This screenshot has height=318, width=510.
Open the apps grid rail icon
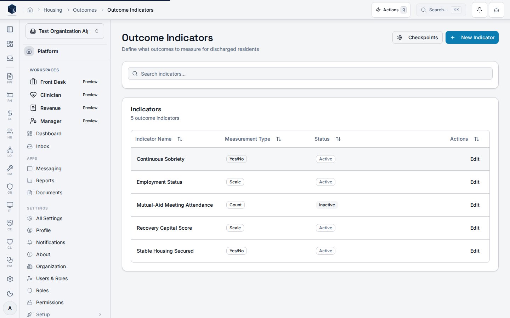10,44
